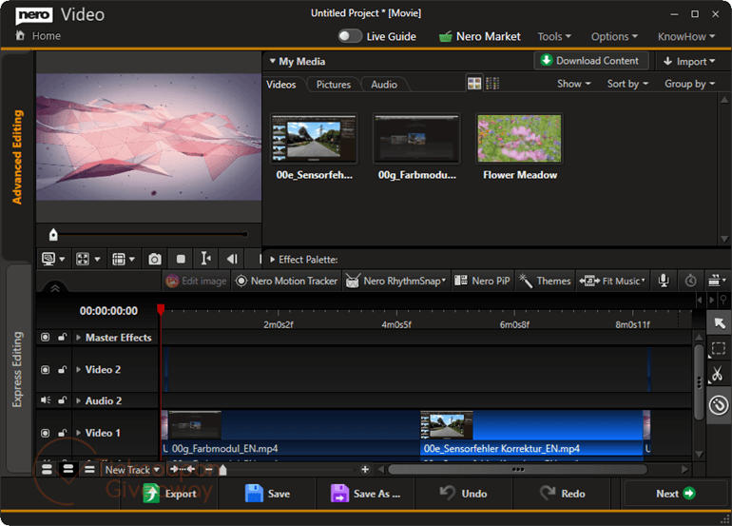732x526 pixels.
Task: Click the microphone record narration icon
Action: (664, 281)
